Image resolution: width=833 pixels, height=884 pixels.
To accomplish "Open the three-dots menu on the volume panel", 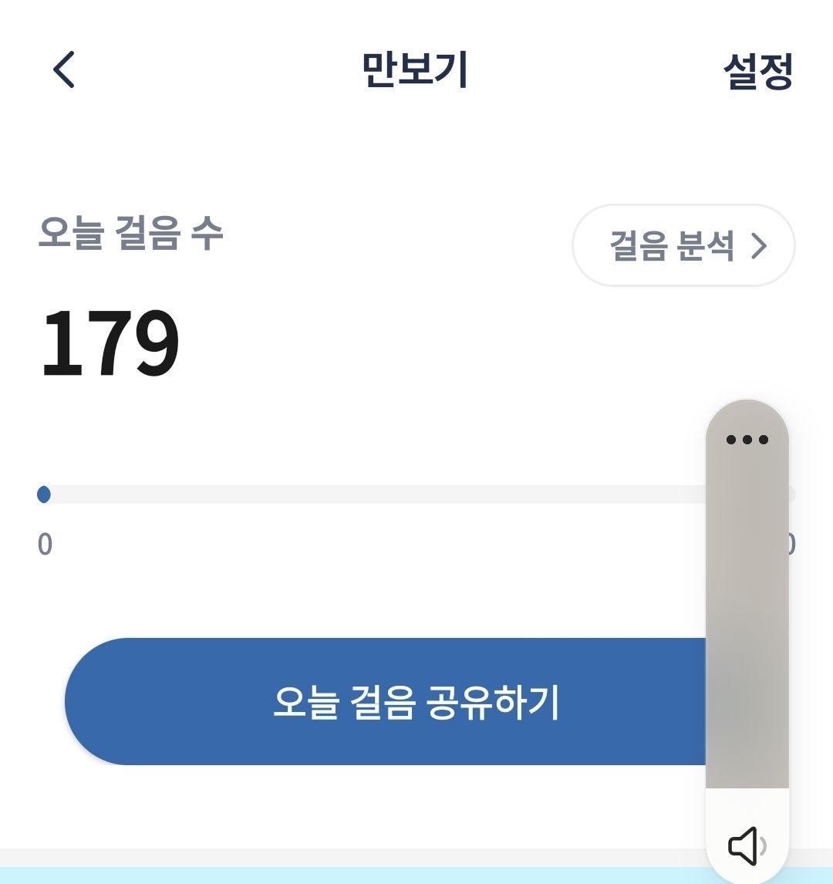I will [747, 440].
